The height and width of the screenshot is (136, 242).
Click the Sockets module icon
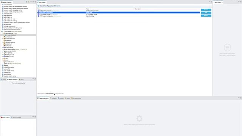pyautogui.click(x=4, y=56)
